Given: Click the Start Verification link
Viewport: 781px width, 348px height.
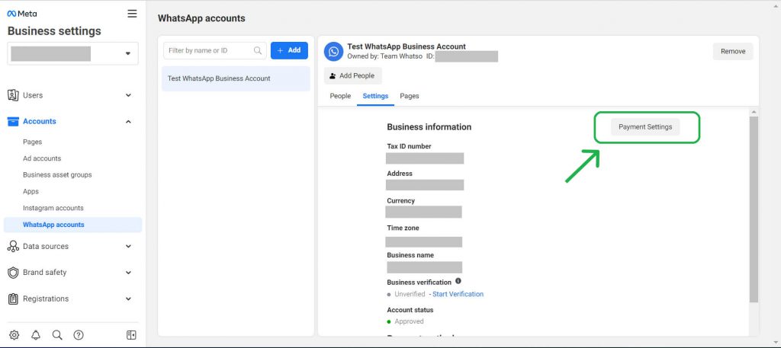Looking at the screenshot, I should (x=458, y=294).
